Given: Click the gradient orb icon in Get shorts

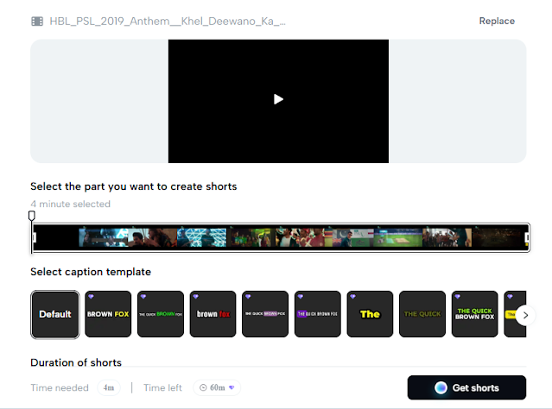Looking at the screenshot, I should click(441, 387).
